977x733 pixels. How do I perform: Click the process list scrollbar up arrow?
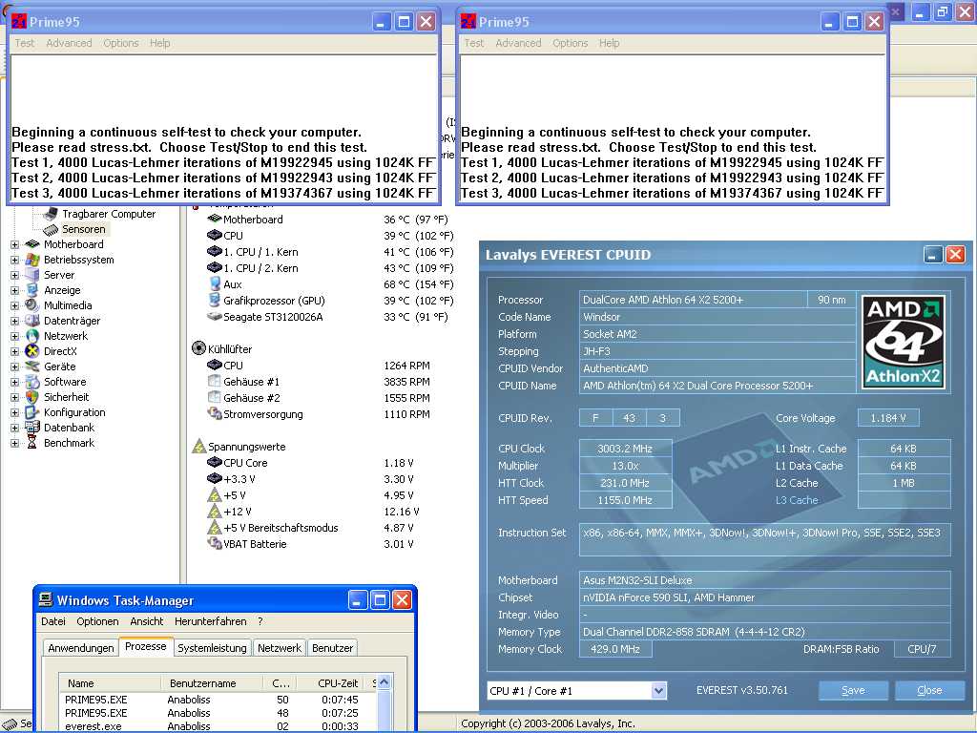coord(384,681)
